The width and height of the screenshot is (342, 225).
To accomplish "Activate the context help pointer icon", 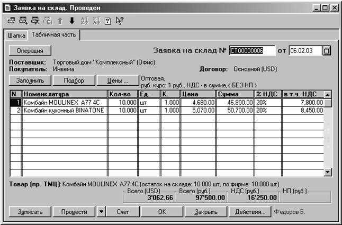I will (120, 21).
